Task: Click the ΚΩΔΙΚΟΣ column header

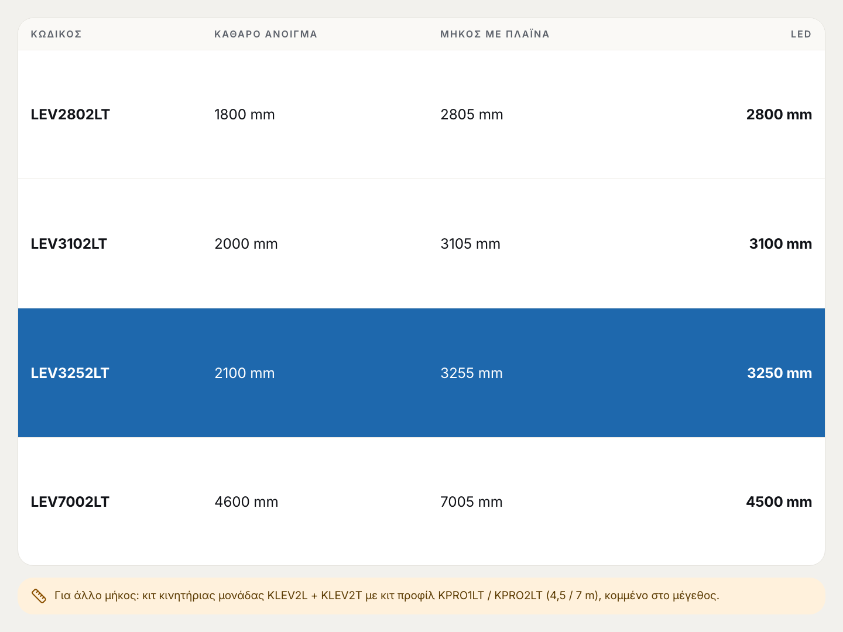Action: [x=56, y=34]
